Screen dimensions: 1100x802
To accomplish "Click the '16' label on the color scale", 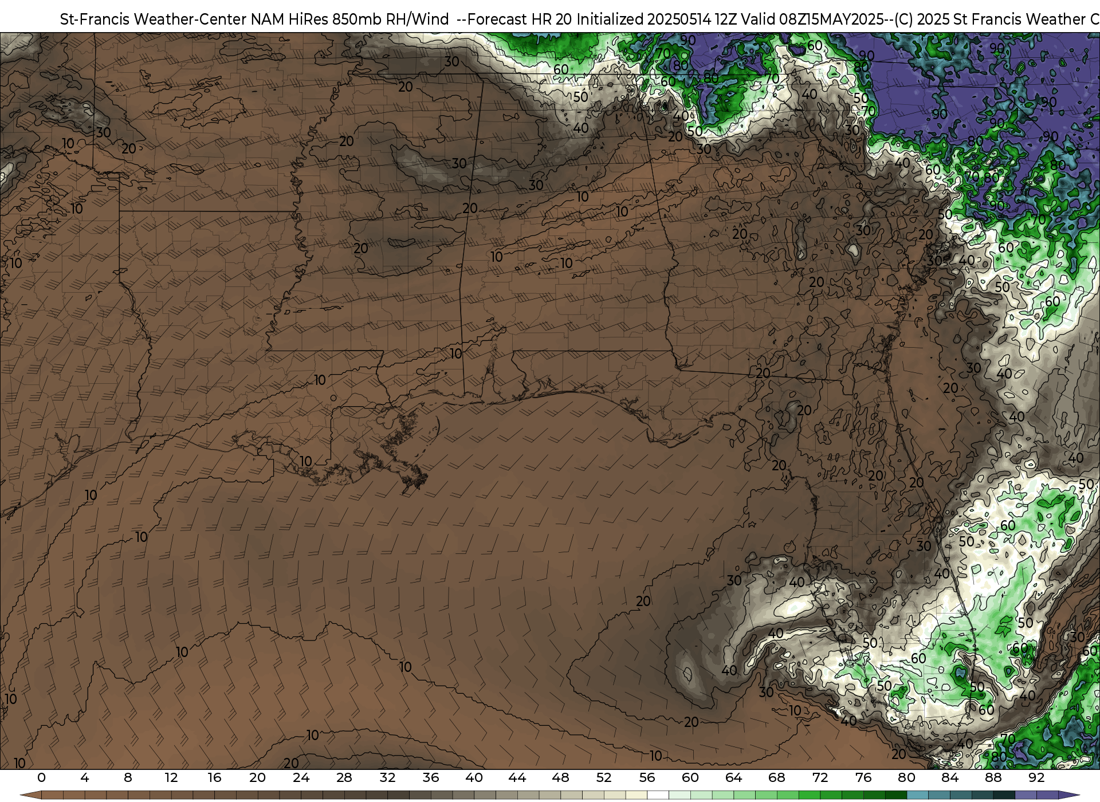I will tap(214, 777).
